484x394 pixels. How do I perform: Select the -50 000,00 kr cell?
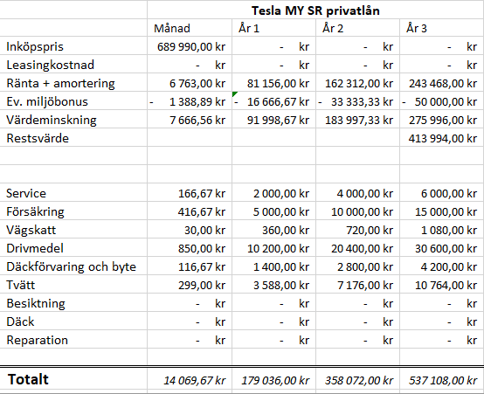pos(442,101)
